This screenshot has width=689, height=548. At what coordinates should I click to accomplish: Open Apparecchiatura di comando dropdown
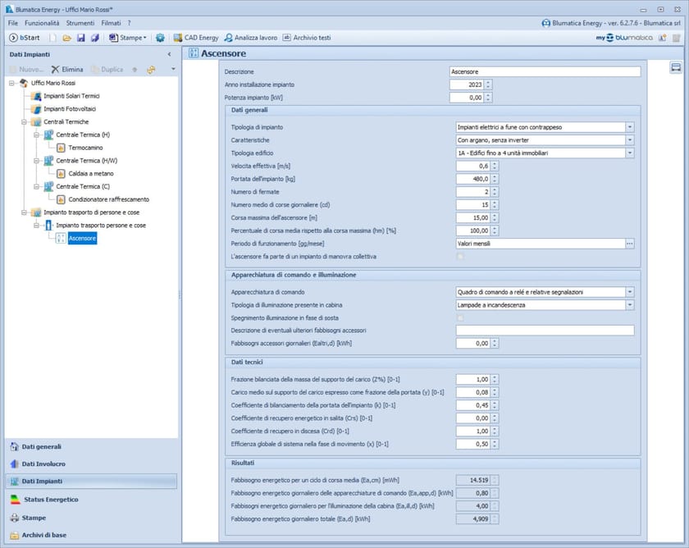coord(629,291)
